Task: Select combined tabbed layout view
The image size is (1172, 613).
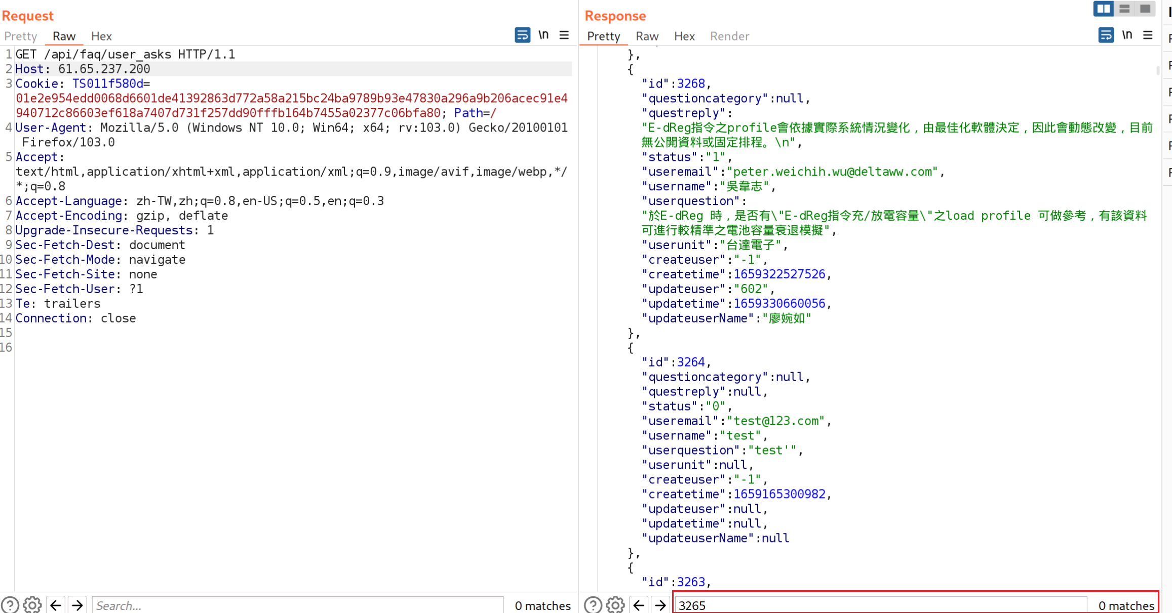Action: (1145, 9)
